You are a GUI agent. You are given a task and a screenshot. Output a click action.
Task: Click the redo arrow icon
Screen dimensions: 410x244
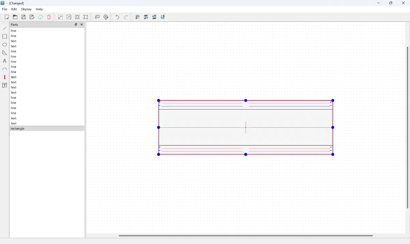(126, 17)
